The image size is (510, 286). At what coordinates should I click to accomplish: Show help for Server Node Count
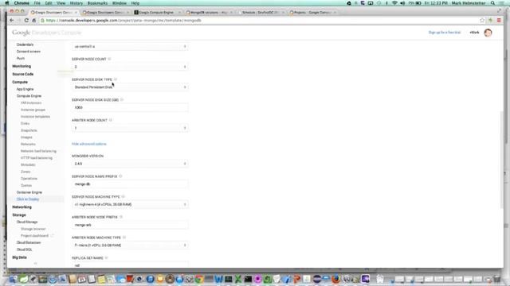pos(109,59)
